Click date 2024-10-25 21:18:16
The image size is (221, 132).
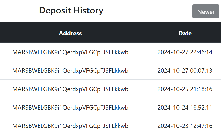[x=185, y=89]
